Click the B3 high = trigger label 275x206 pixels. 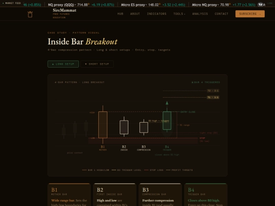click(x=159, y=121)
